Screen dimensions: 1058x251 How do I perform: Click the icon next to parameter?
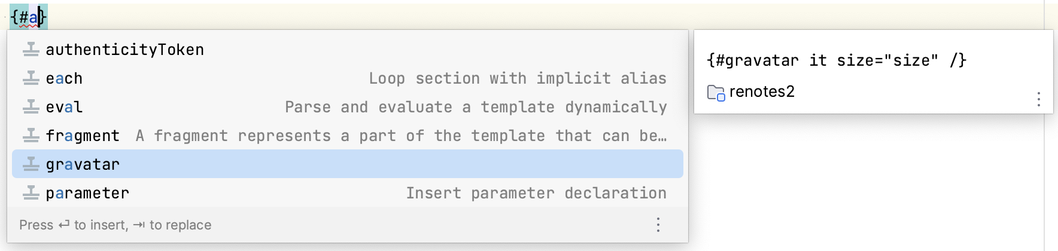[x=31, y=193]
